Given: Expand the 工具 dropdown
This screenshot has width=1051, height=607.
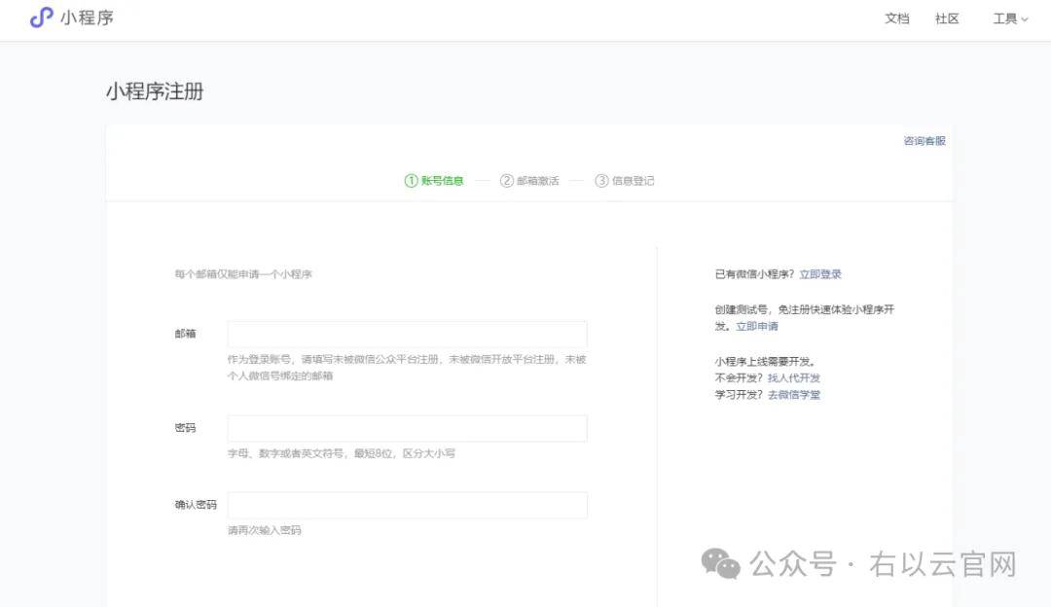Looking at the screenshot, I should click(1010, 18).
